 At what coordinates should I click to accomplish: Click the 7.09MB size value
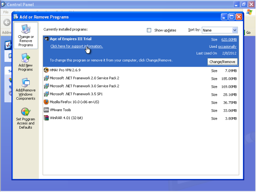[231, 71]
